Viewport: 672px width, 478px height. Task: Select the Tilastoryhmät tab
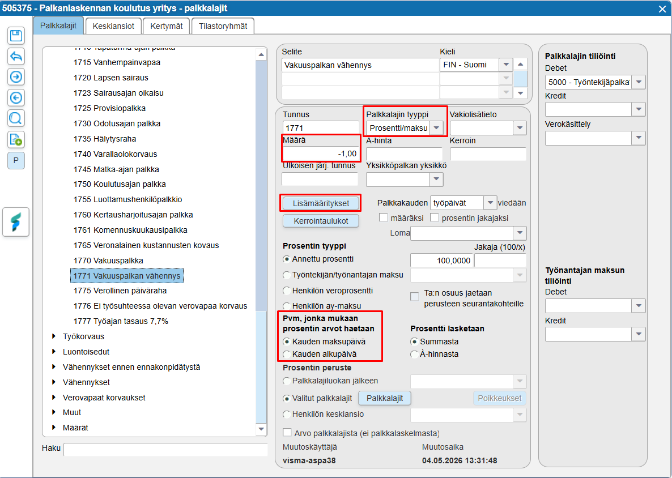(223, 26)
